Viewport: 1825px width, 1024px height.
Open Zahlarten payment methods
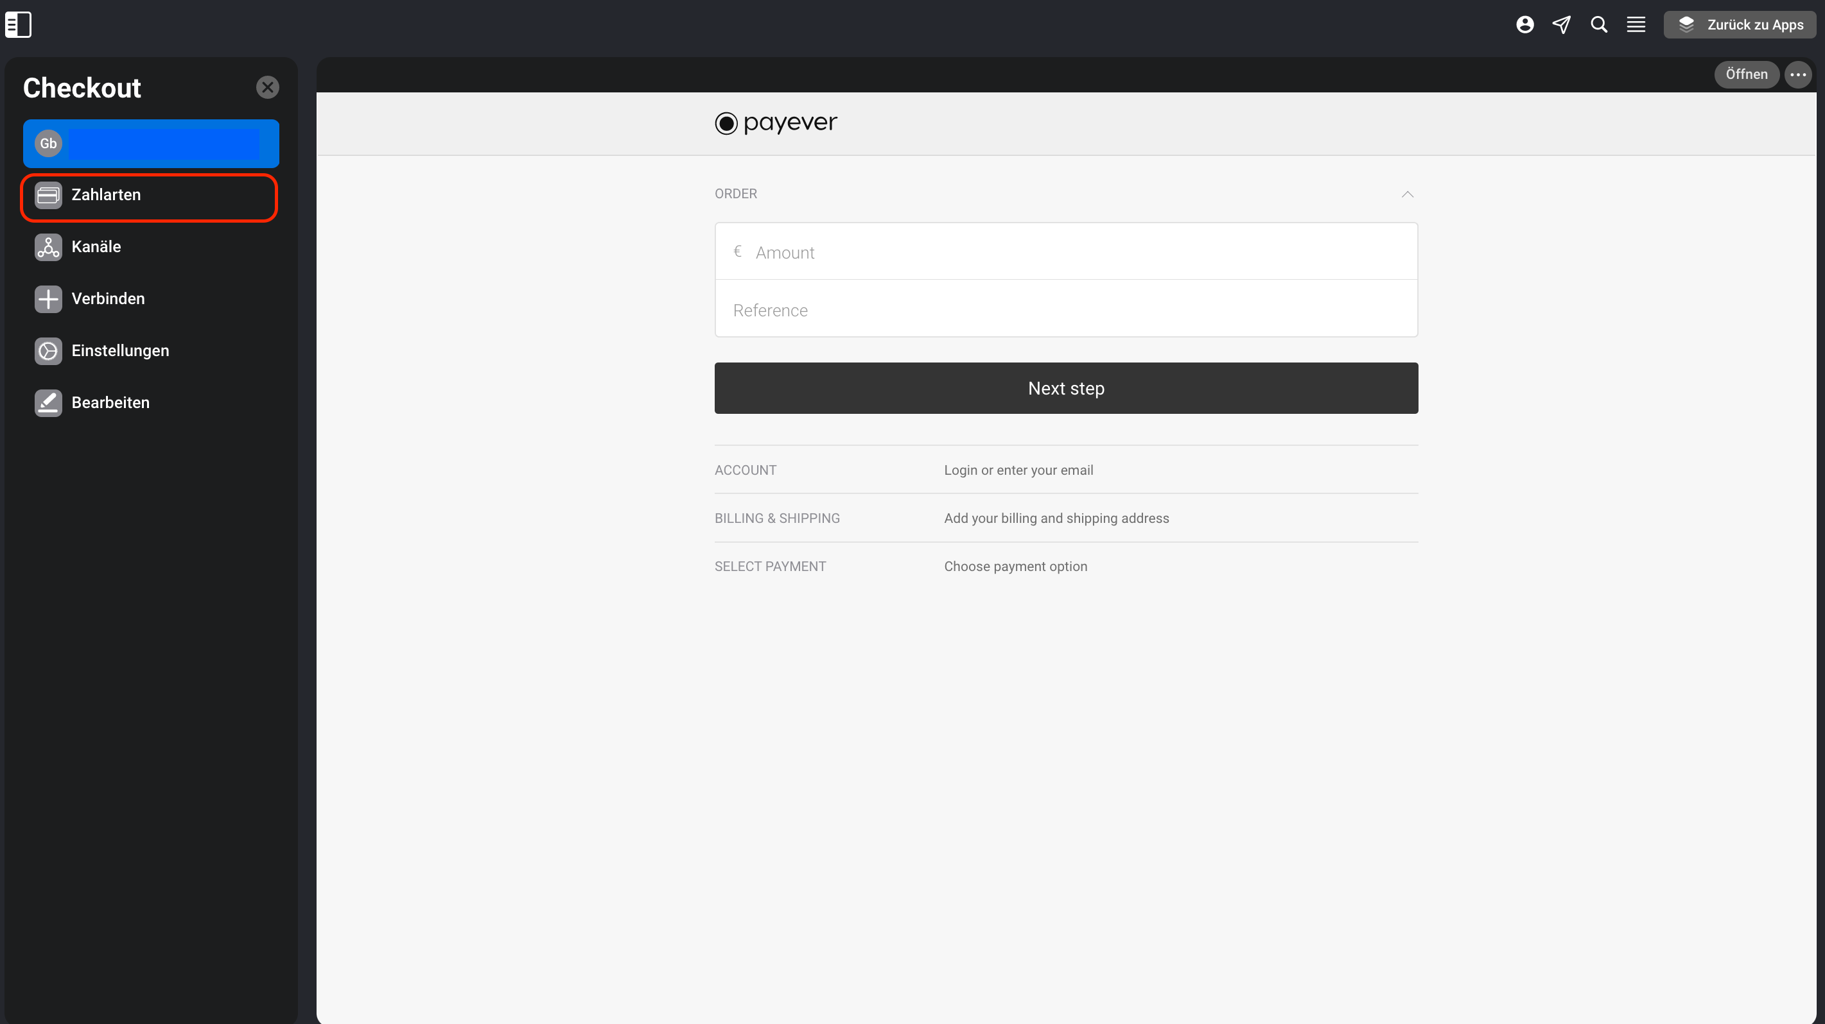pyautogui.click(x=150, y=196)
